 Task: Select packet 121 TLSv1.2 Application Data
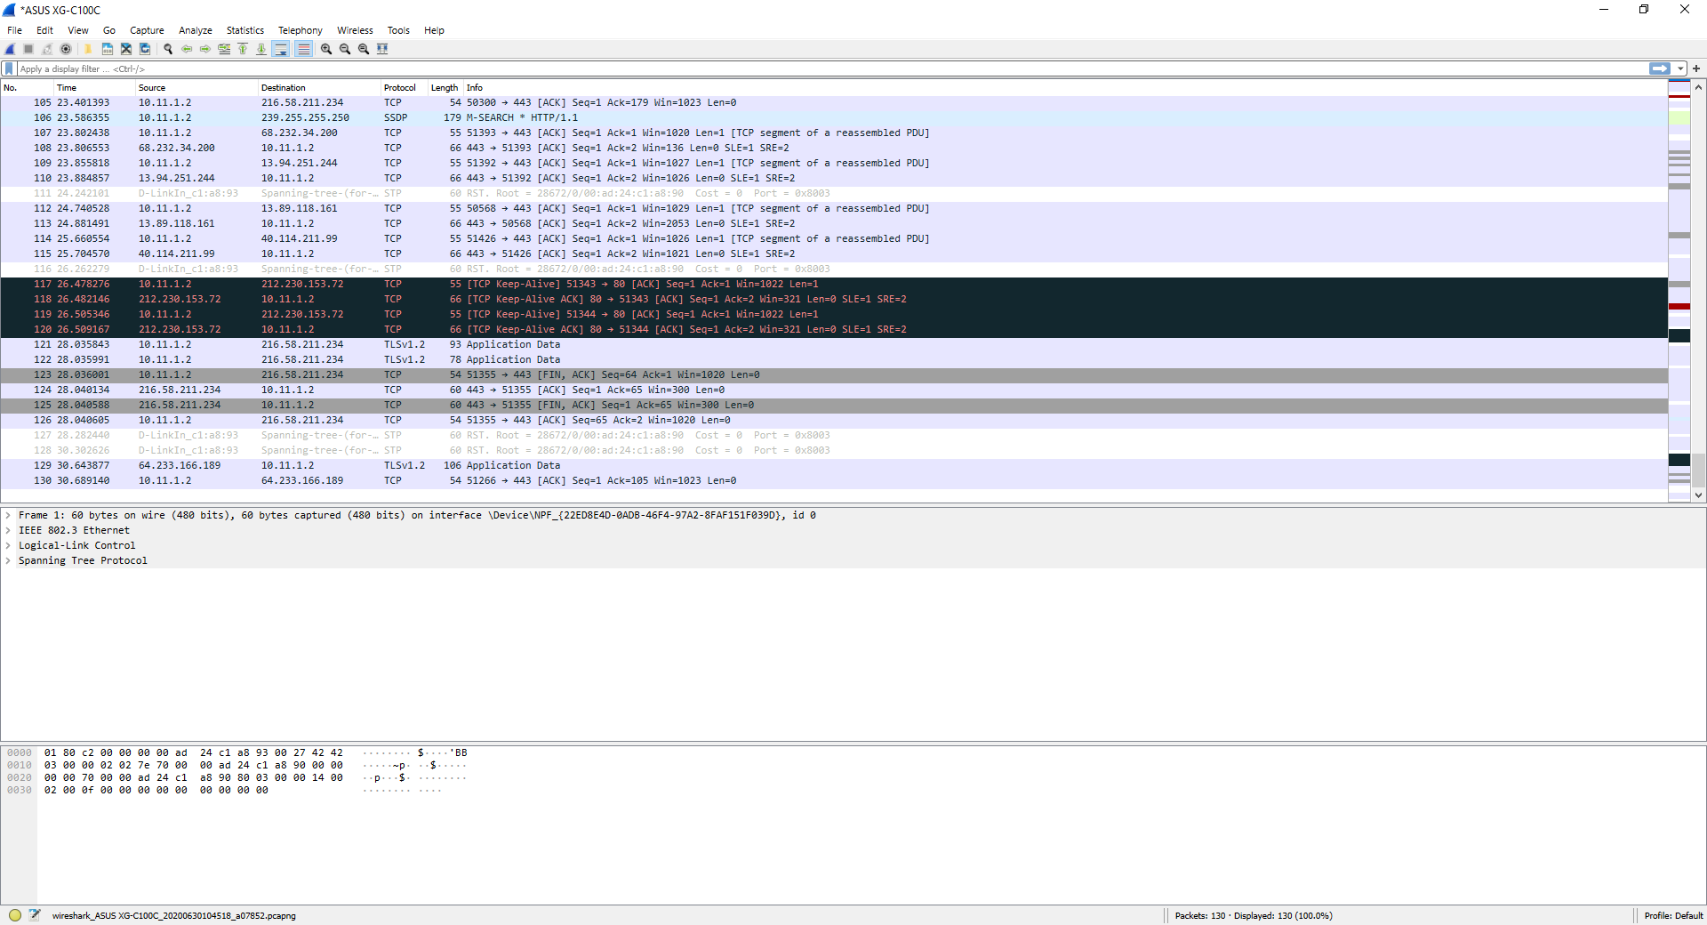(x=834, y=344)
